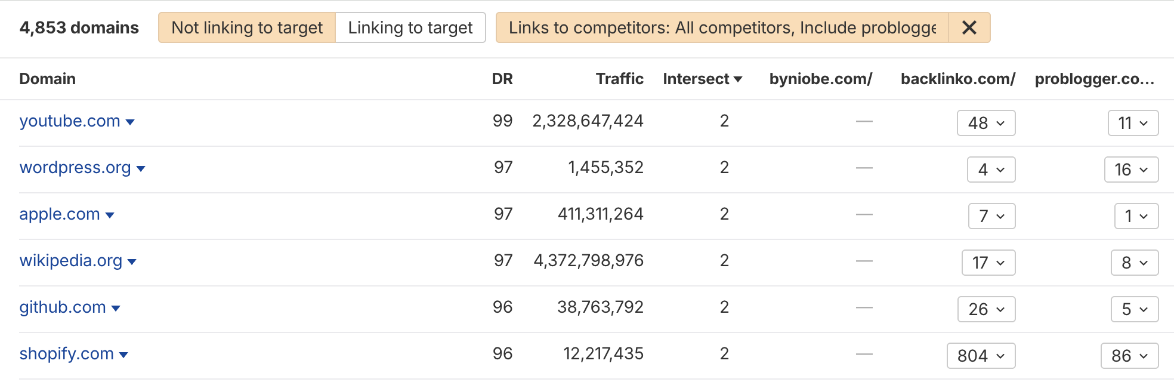This screenshot has height=382, width=1174.
Task: Open the Links to competitors filter
Action: coord(722,27)
